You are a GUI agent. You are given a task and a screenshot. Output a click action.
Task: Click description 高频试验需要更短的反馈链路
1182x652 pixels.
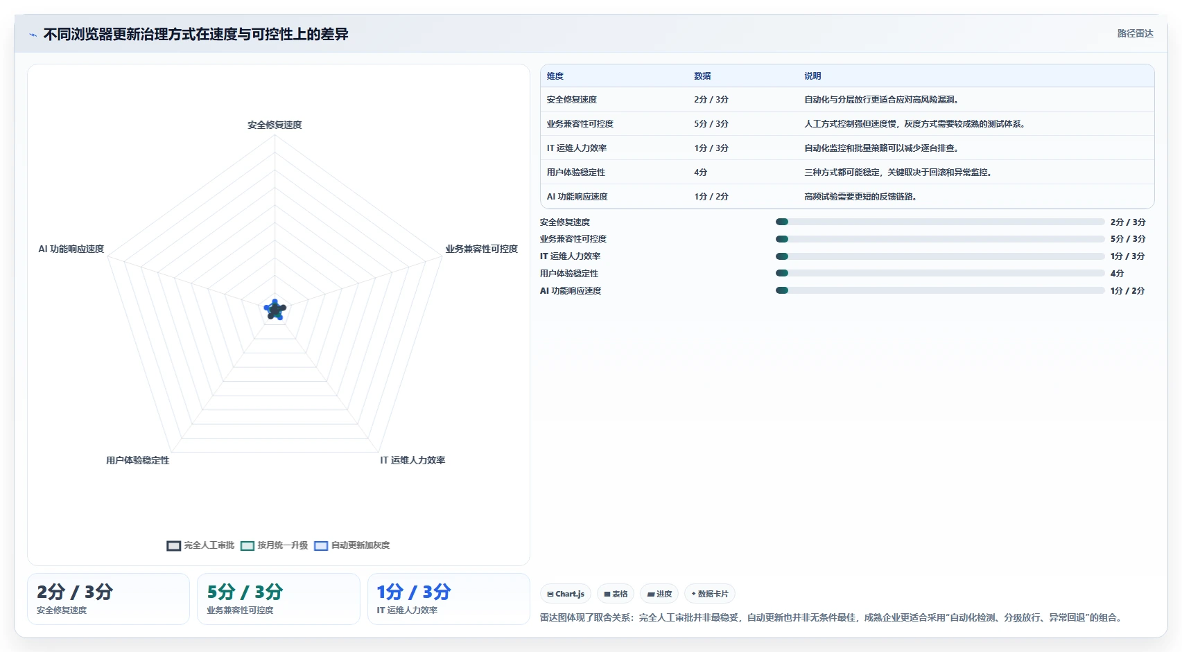click(860, 197)
